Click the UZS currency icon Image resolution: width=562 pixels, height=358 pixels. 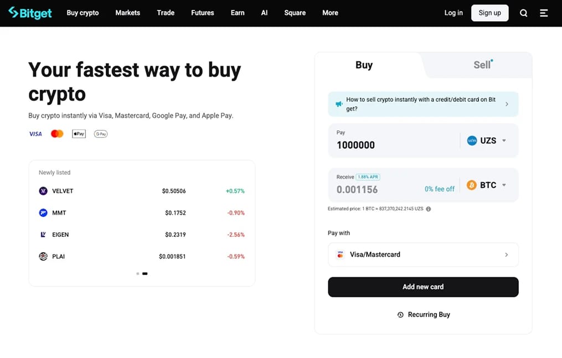click(472, 141)
